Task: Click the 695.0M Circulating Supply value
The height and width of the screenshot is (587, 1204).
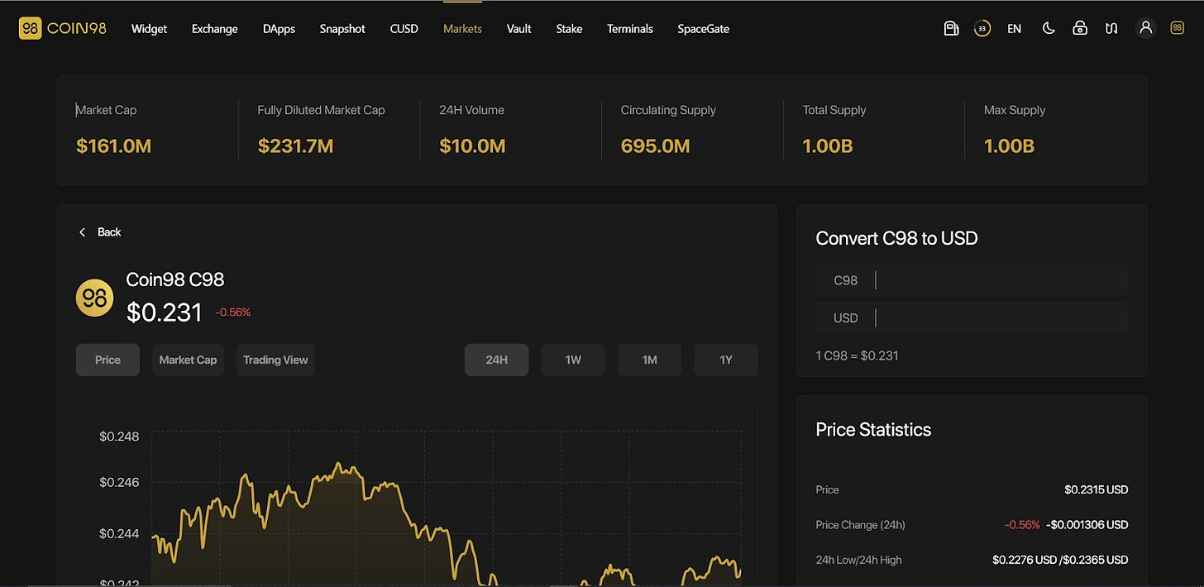Action: click(655, 146)
